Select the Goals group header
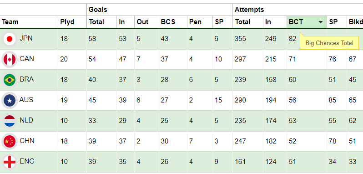Image resolution: width=363 pixels, height=174 pixels. coord(98,10)
